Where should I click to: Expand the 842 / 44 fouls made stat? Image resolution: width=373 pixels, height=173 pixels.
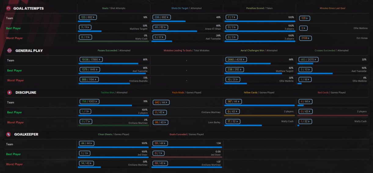(161, 102)
